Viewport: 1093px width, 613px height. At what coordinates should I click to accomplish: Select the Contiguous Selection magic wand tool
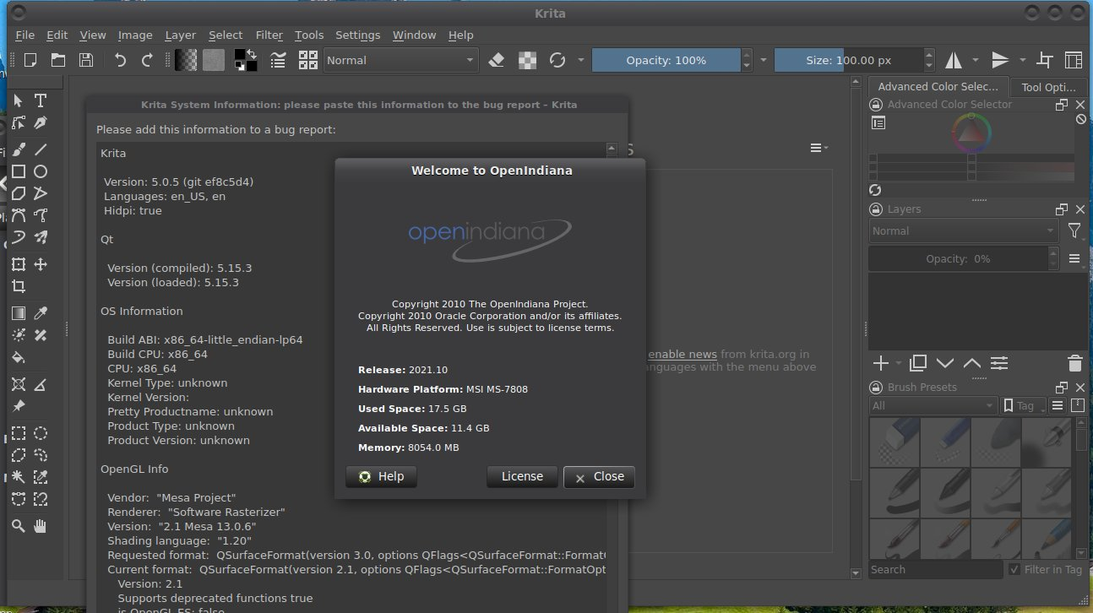(x=18, y=477)
